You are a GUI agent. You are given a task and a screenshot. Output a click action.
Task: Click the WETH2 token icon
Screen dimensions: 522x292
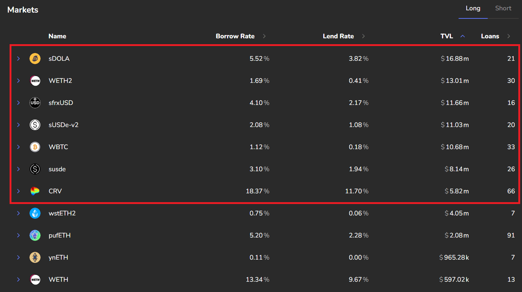(x=35, y=81)
